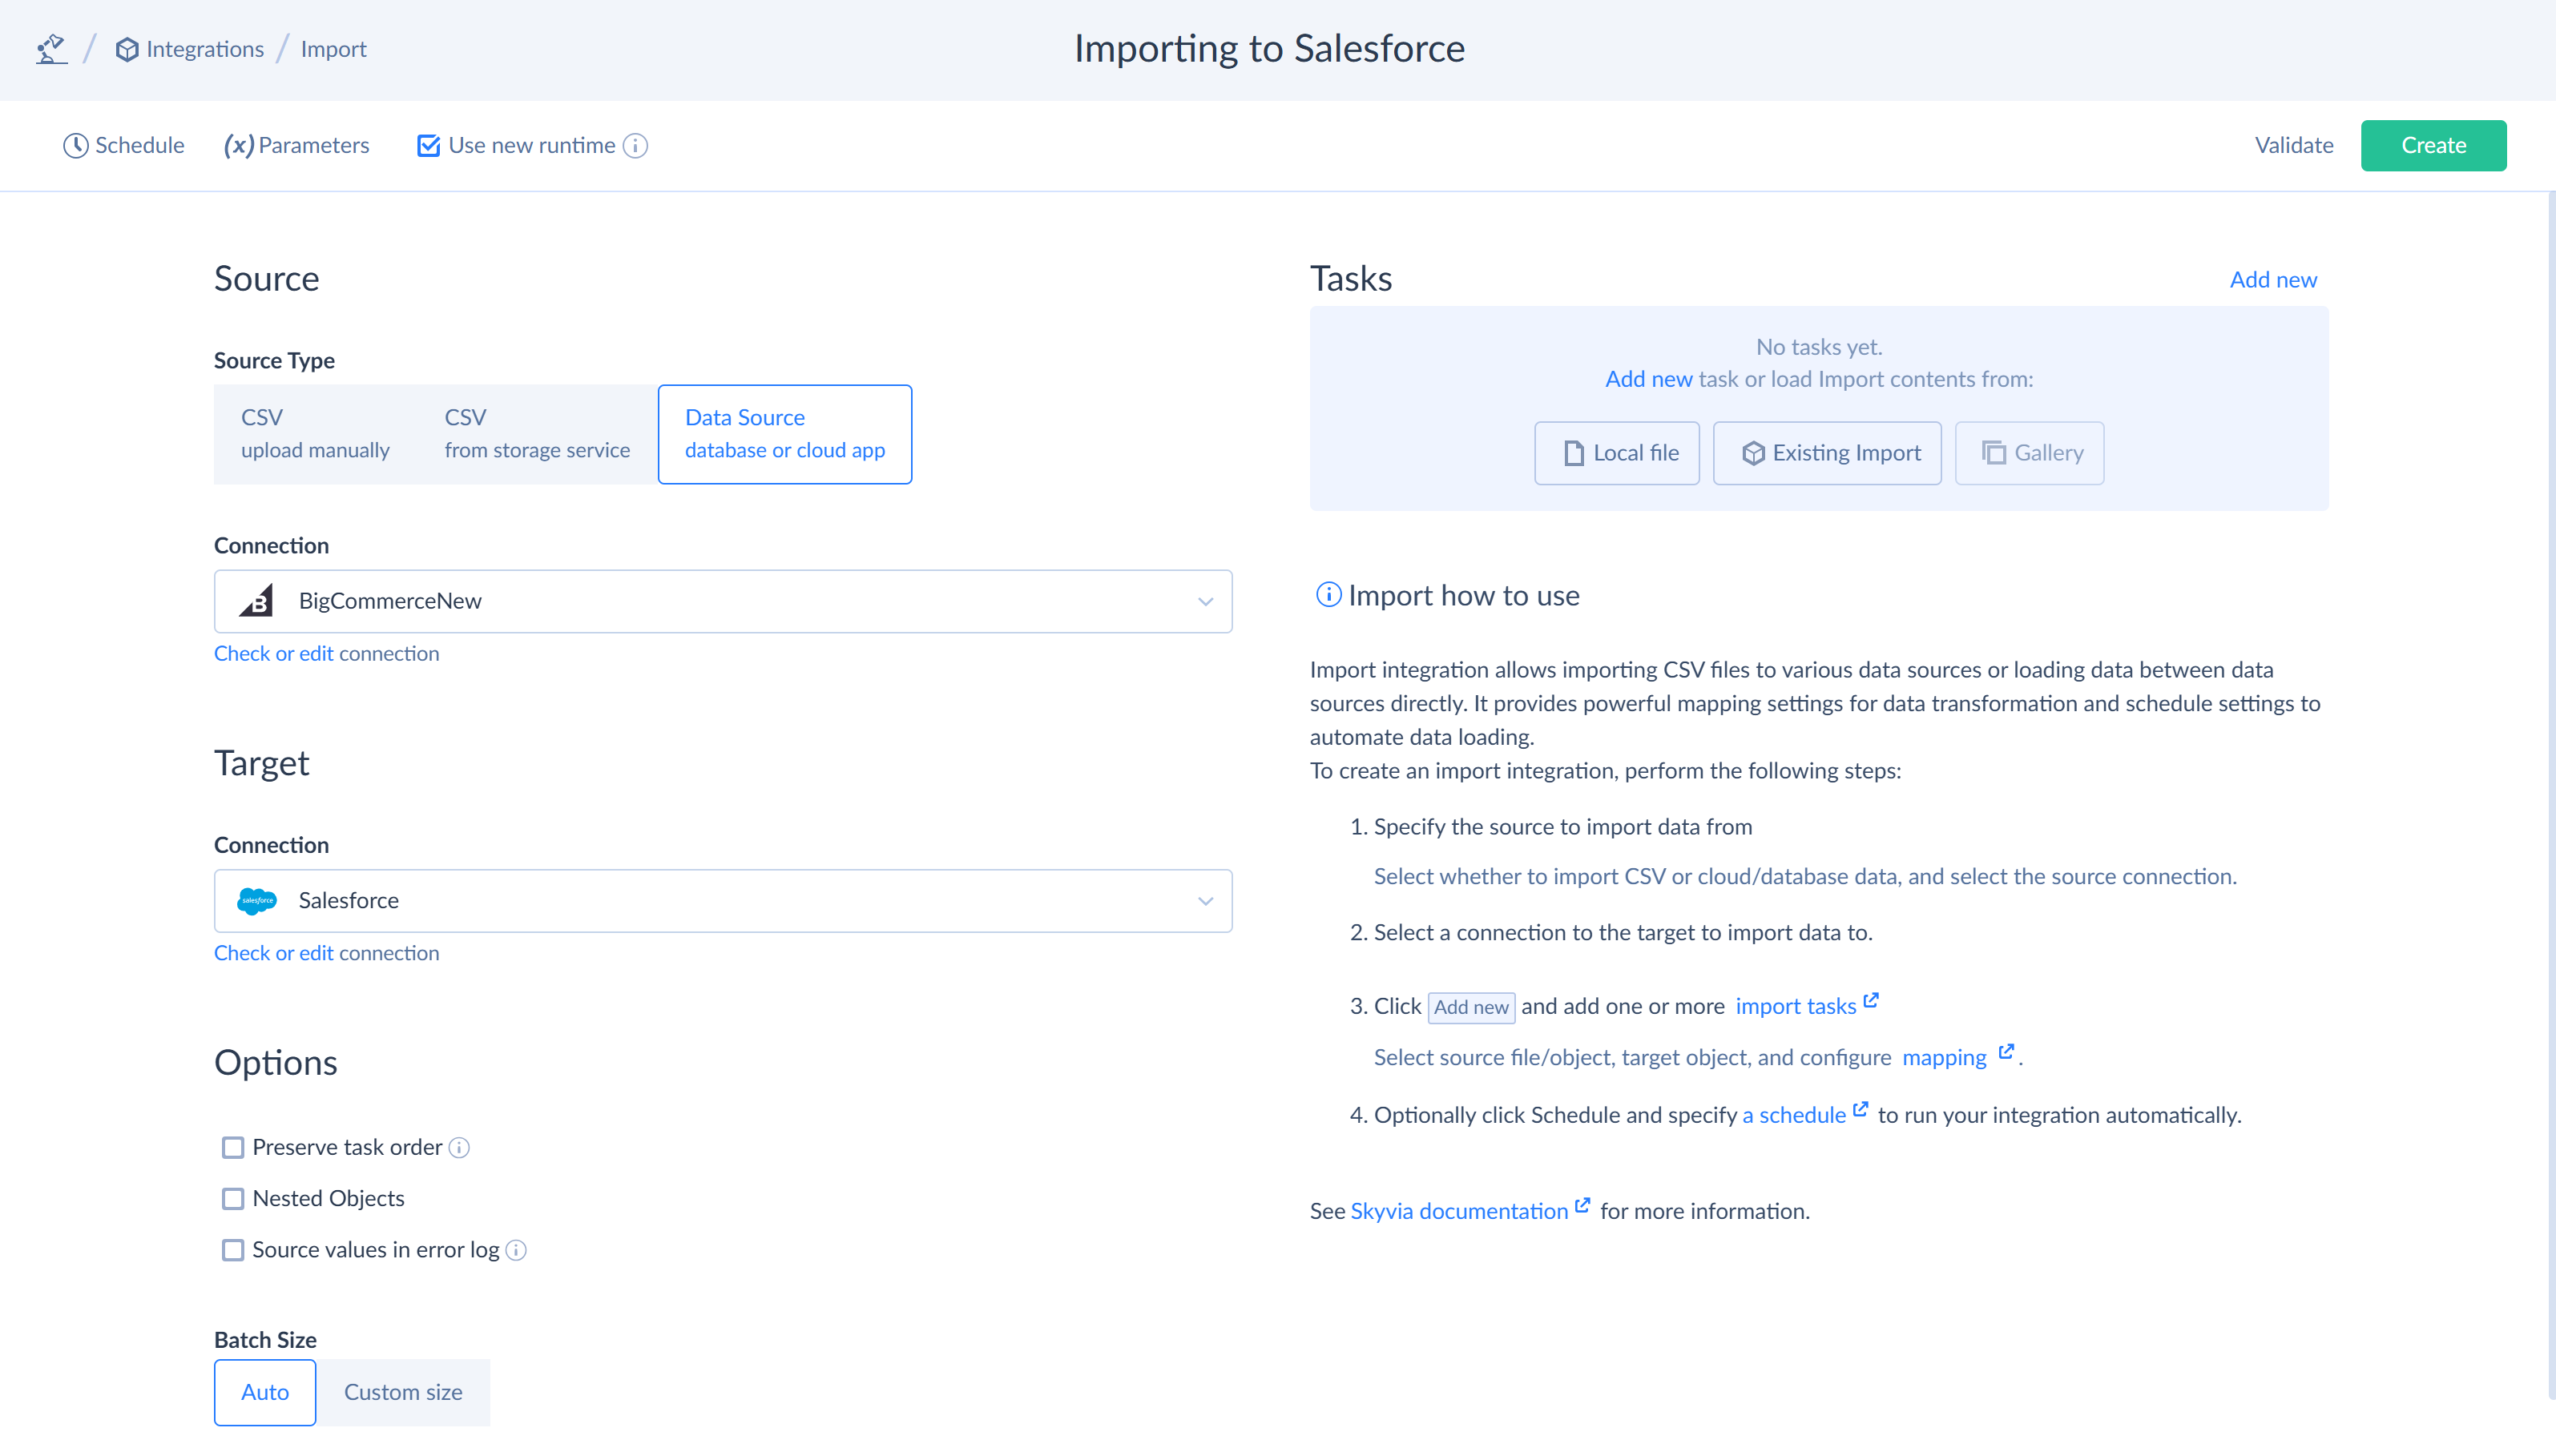Click external link icon after mapping
The height and width of the screenshot is (1456, 2556).
click(x=2006, y=1051)
